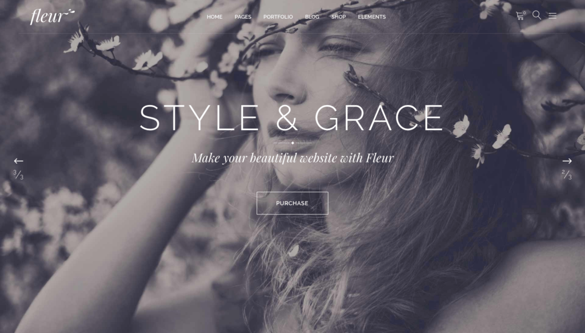This screenshot has width=585, height=333.
Task: Click the 2/3 slide counter on right
Action: [x=567, y=174]
